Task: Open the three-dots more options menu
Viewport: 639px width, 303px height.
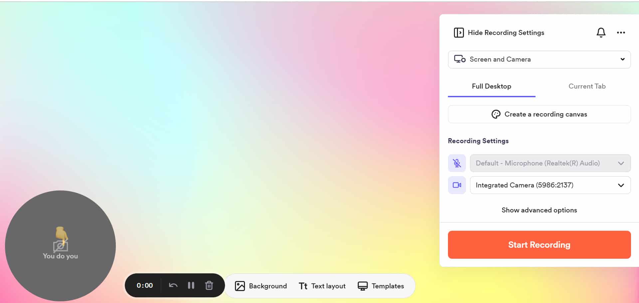Action: tap(621, 33)
